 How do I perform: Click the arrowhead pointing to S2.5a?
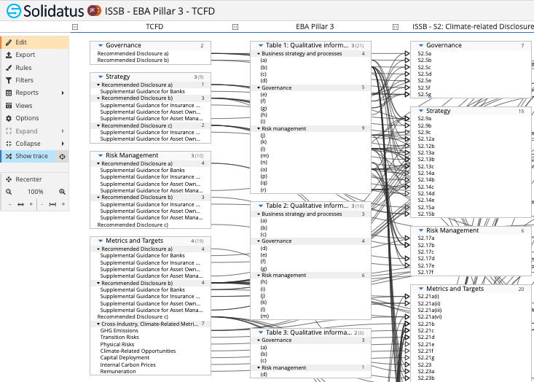click(x=407, y=53)
